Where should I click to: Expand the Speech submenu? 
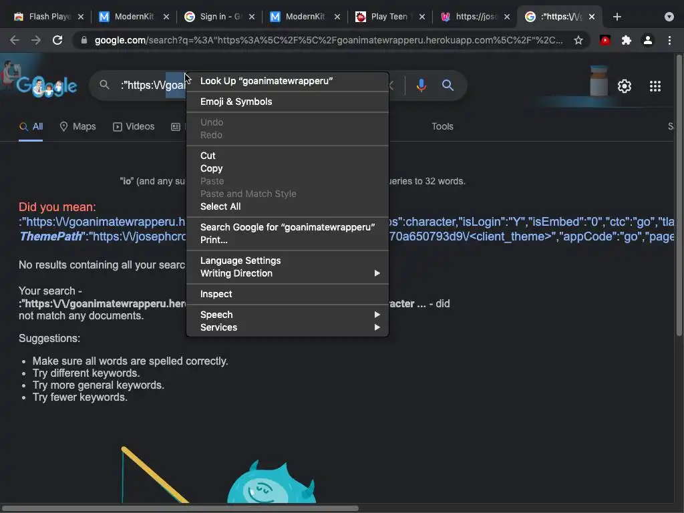287,315
